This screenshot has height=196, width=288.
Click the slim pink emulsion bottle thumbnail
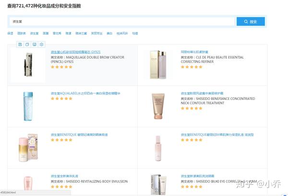tap(158, 148)
